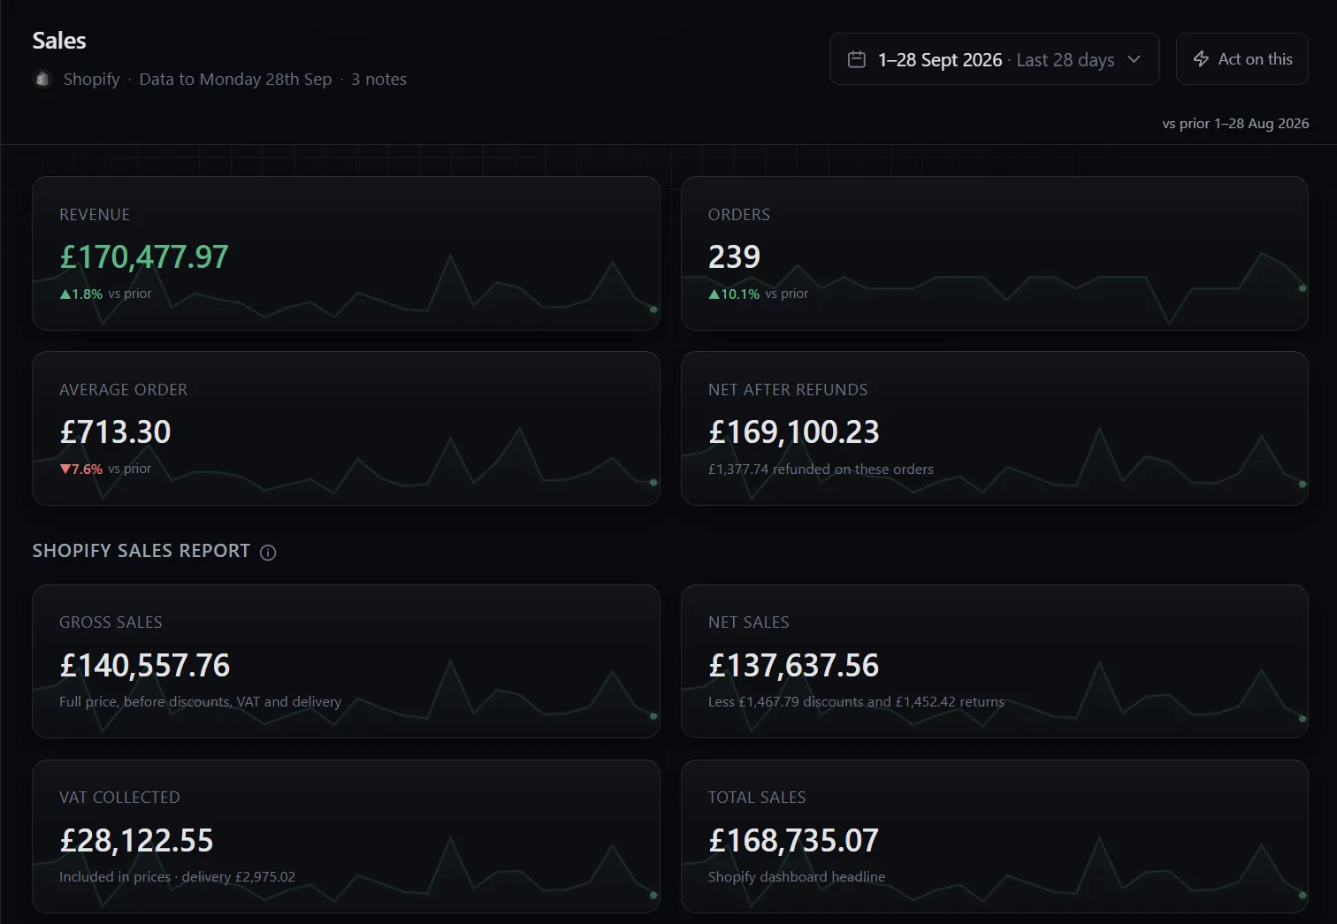Screen dimensions: 1337x924
Task: Click the Act on this button
Action: [1241, 59]
